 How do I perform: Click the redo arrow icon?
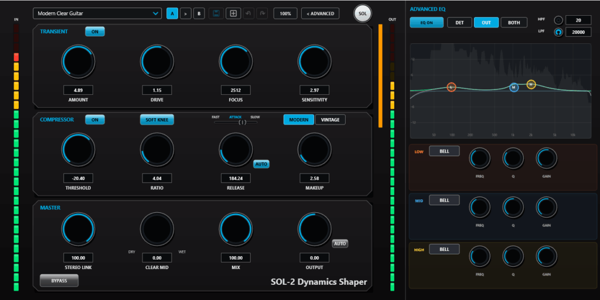click(x=262, y=13)
